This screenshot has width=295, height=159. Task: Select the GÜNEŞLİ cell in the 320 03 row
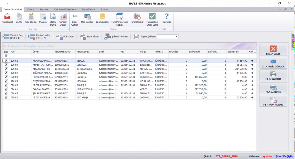[87, 85]
